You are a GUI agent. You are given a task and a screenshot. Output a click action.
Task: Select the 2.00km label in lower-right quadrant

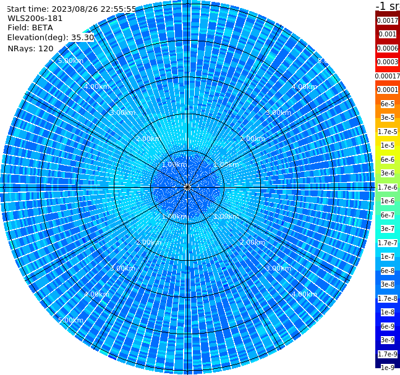pos(252,242)
